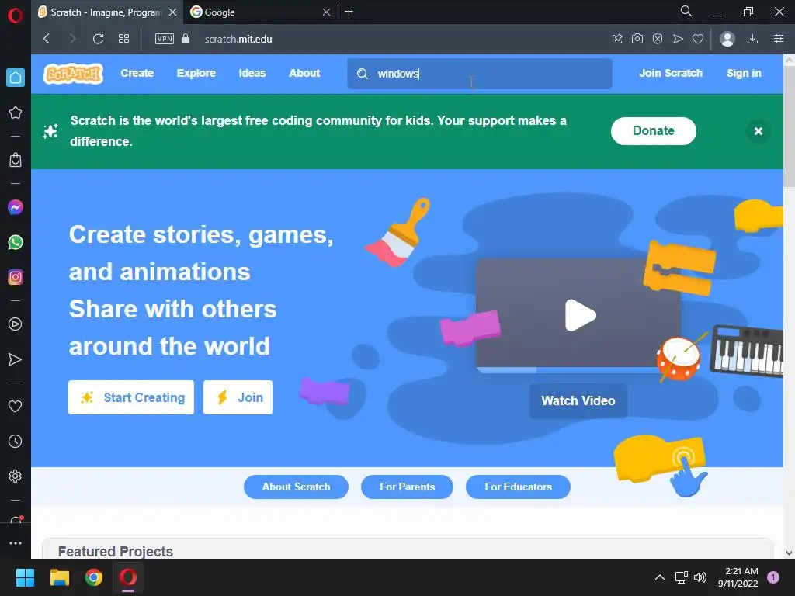Show hidden tray icons

point(660,577)
